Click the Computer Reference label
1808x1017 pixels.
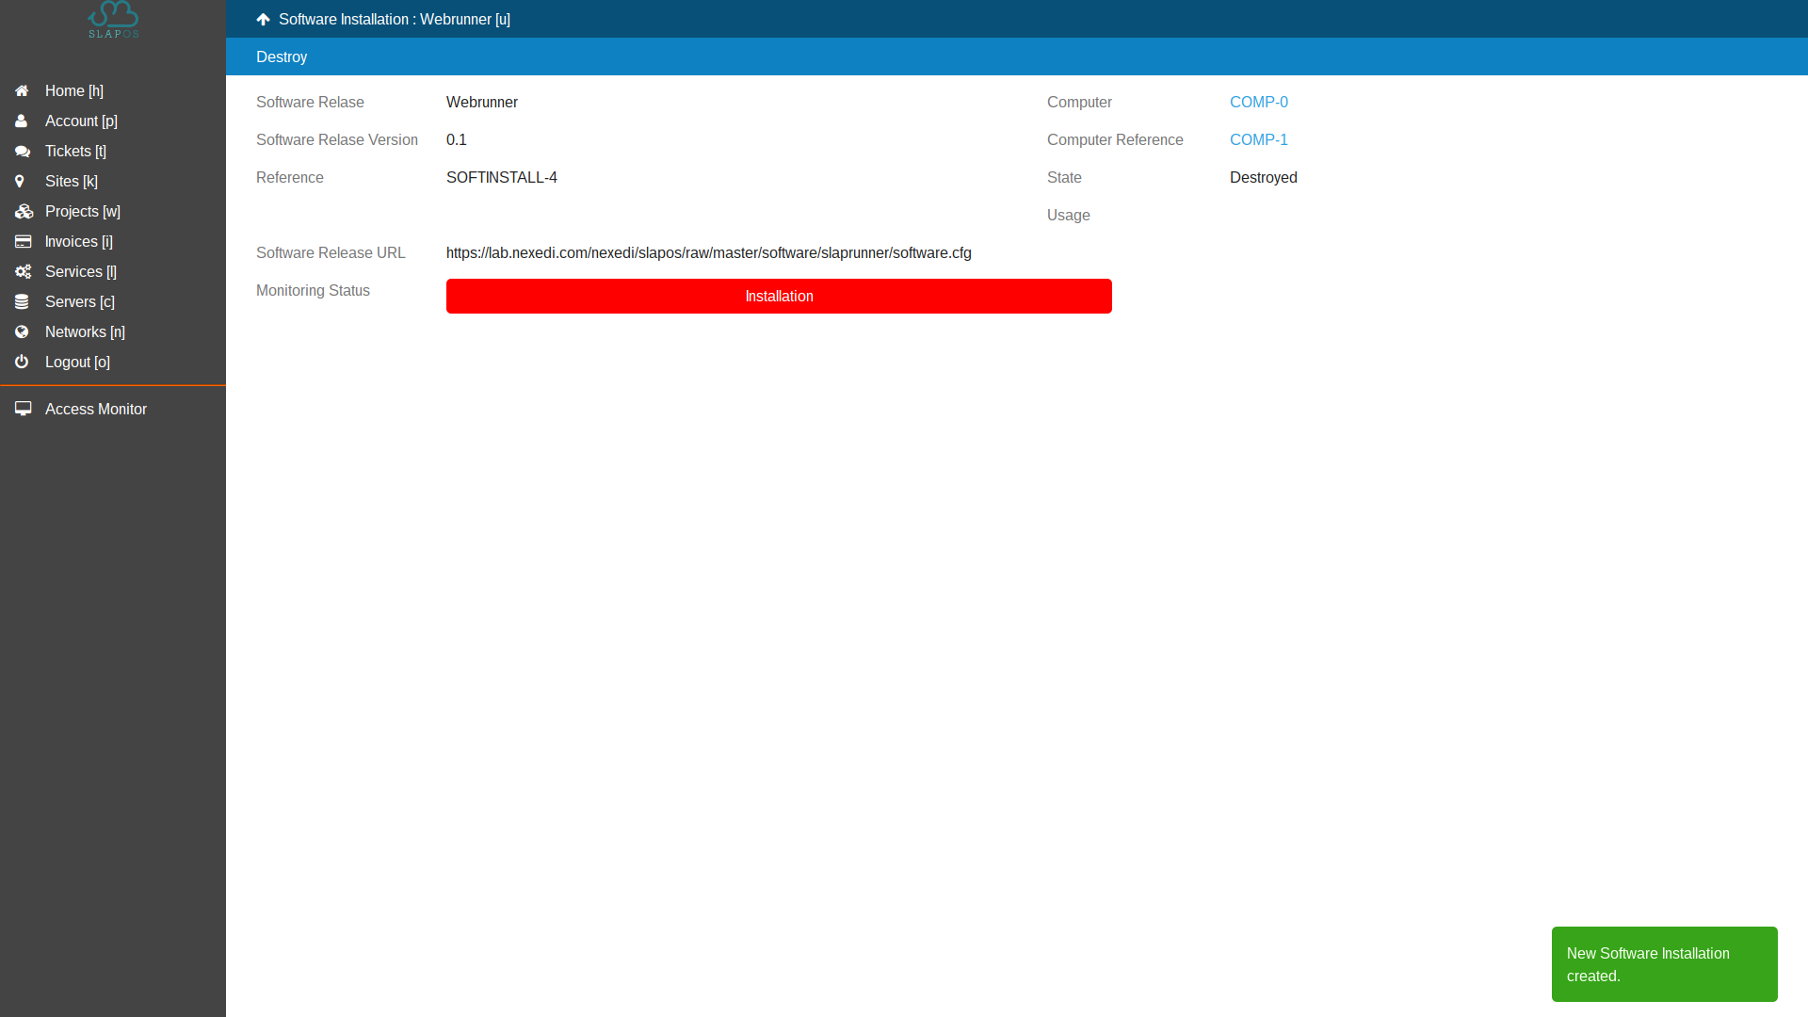(1115, 139)
